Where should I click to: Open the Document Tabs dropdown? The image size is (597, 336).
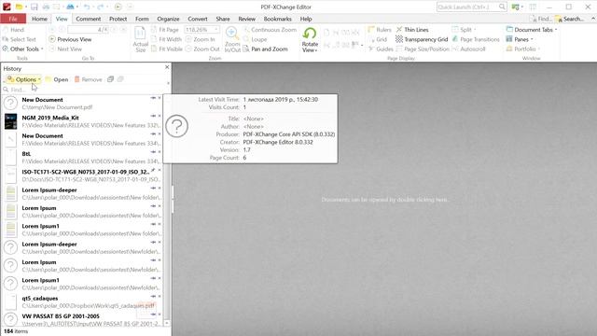click(532, 30)
